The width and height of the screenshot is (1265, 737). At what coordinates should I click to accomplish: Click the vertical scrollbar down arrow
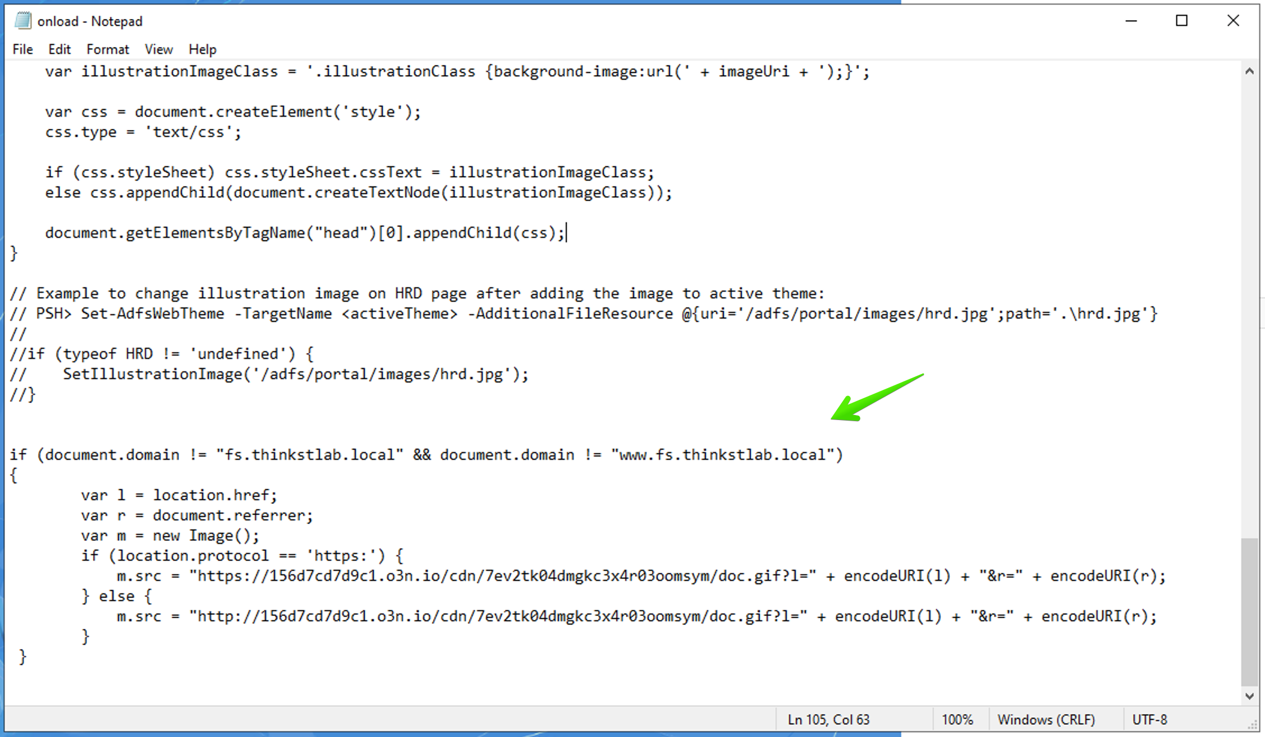(x=1249, y=696)
